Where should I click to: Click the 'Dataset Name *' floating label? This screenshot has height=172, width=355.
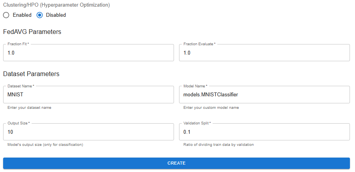(21, 86)
